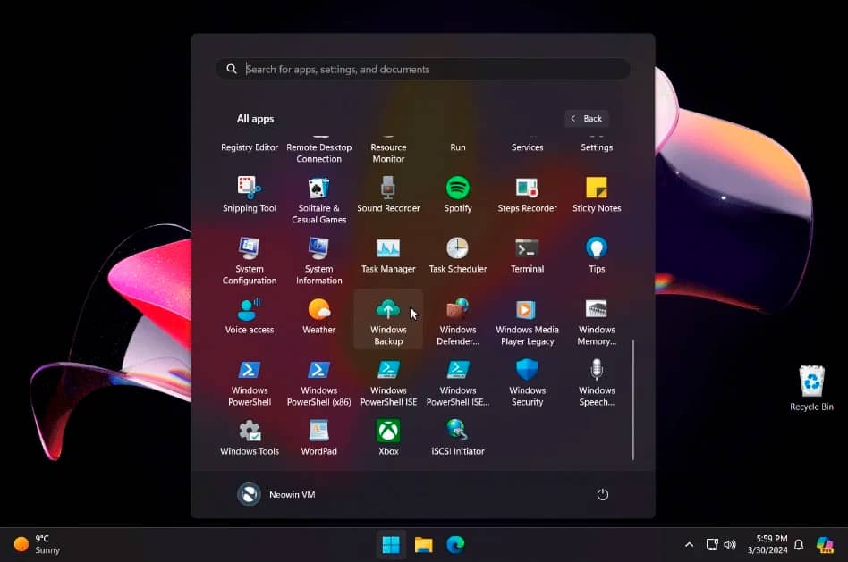
Task: Click the search box for apps and settings
Action: [422, 69]
